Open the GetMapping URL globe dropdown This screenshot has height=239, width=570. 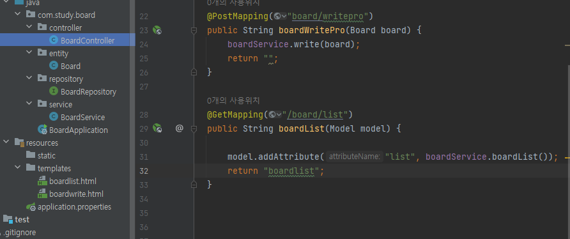click(275, 114)
